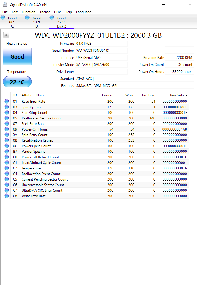197x285 pixels.
Task: Click the blue status orb on Disk 2 tab
Action: click(52, 17)
